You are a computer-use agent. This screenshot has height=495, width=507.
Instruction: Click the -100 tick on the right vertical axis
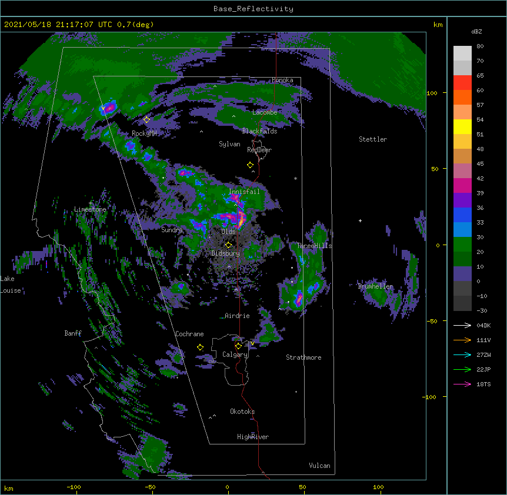tap(430, 397)
